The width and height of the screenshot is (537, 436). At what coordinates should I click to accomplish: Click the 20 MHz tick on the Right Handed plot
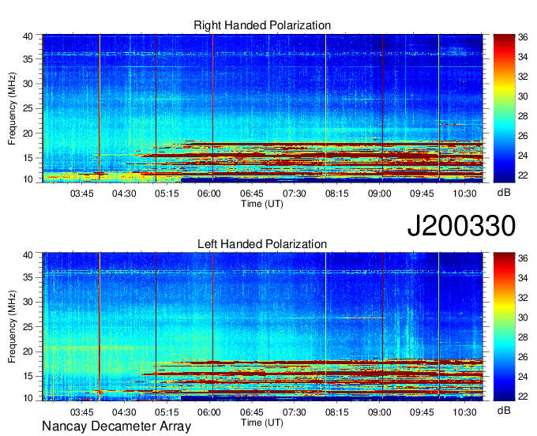(28, 133)
